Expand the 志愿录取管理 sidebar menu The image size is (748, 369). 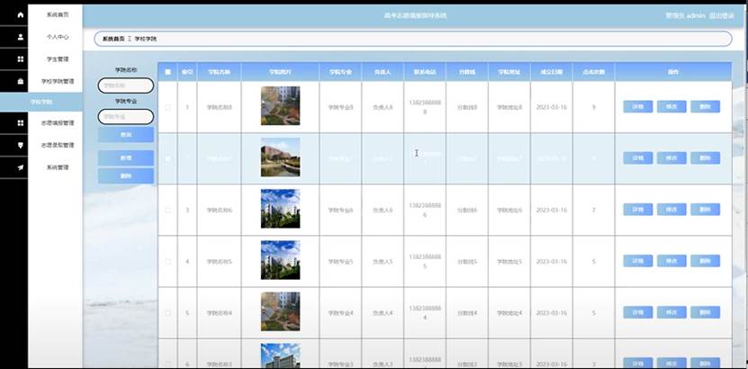58,146
